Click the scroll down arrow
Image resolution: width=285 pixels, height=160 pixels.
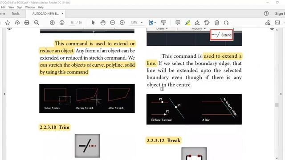pos(277,158)
